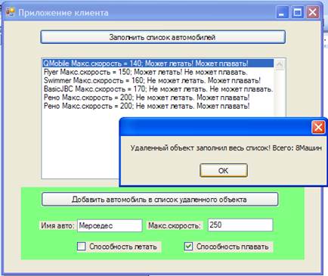Close the message dialog with red X
Viewport: 328px width, 276px height.
tap(318, 127)
